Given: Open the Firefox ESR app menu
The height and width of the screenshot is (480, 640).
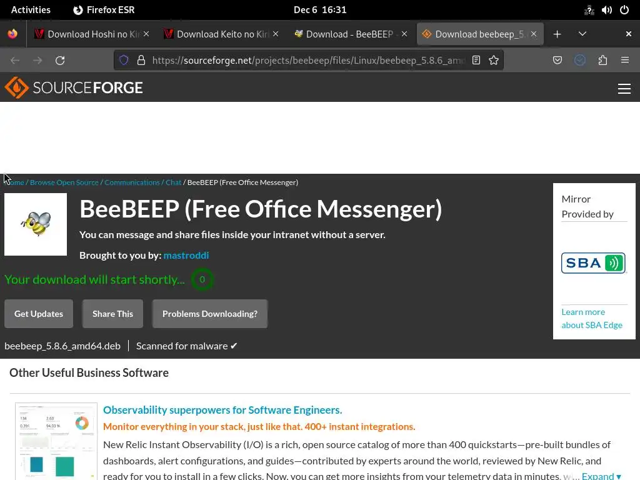Looking at the screenshot, I should pos(104,10).
